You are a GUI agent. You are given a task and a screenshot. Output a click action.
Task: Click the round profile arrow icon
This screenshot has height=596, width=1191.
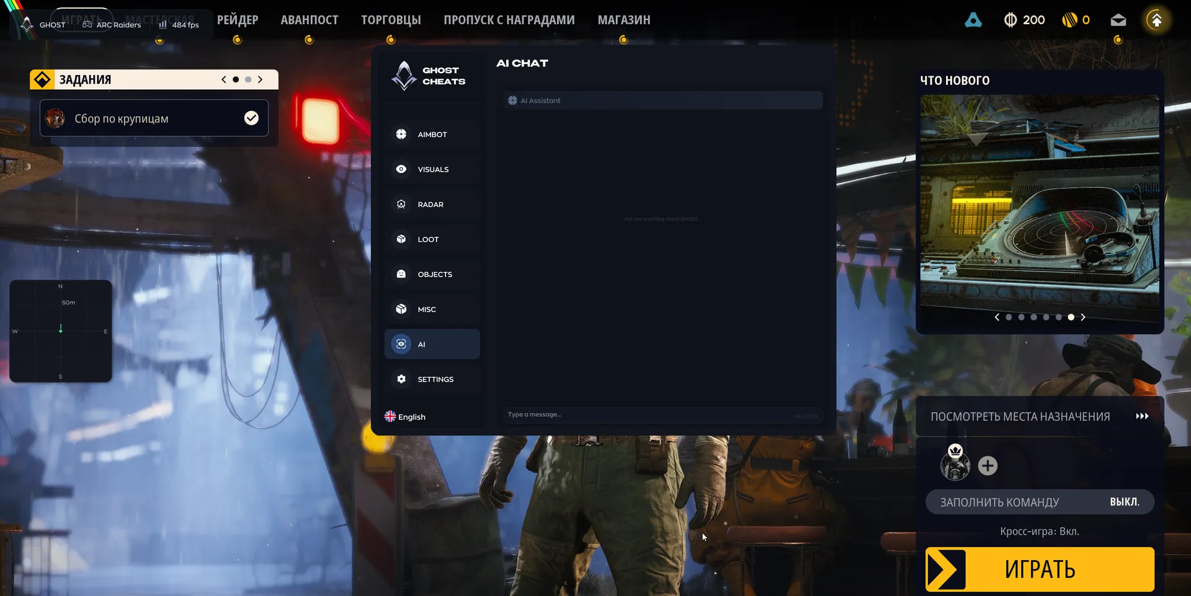coord(1156,20)
